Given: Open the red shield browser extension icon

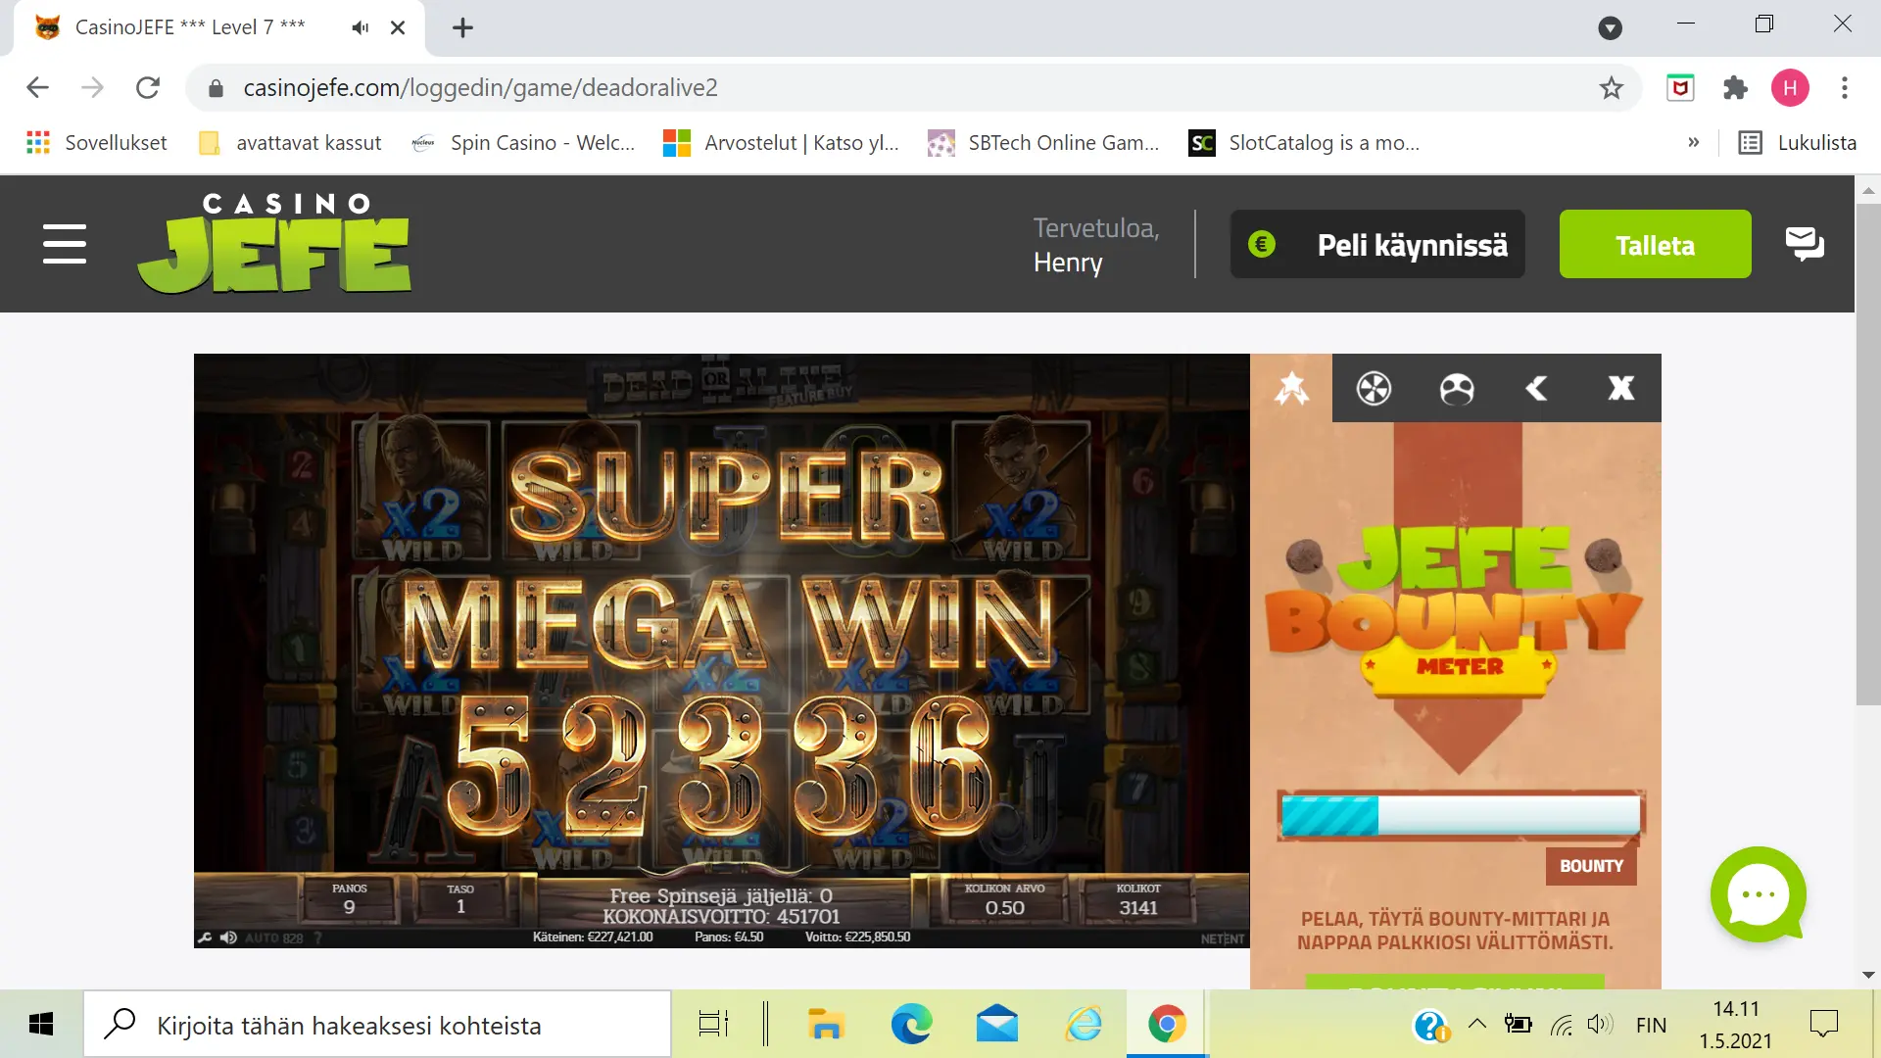Looking at the screenshot, I should [x=1681, y=88].
